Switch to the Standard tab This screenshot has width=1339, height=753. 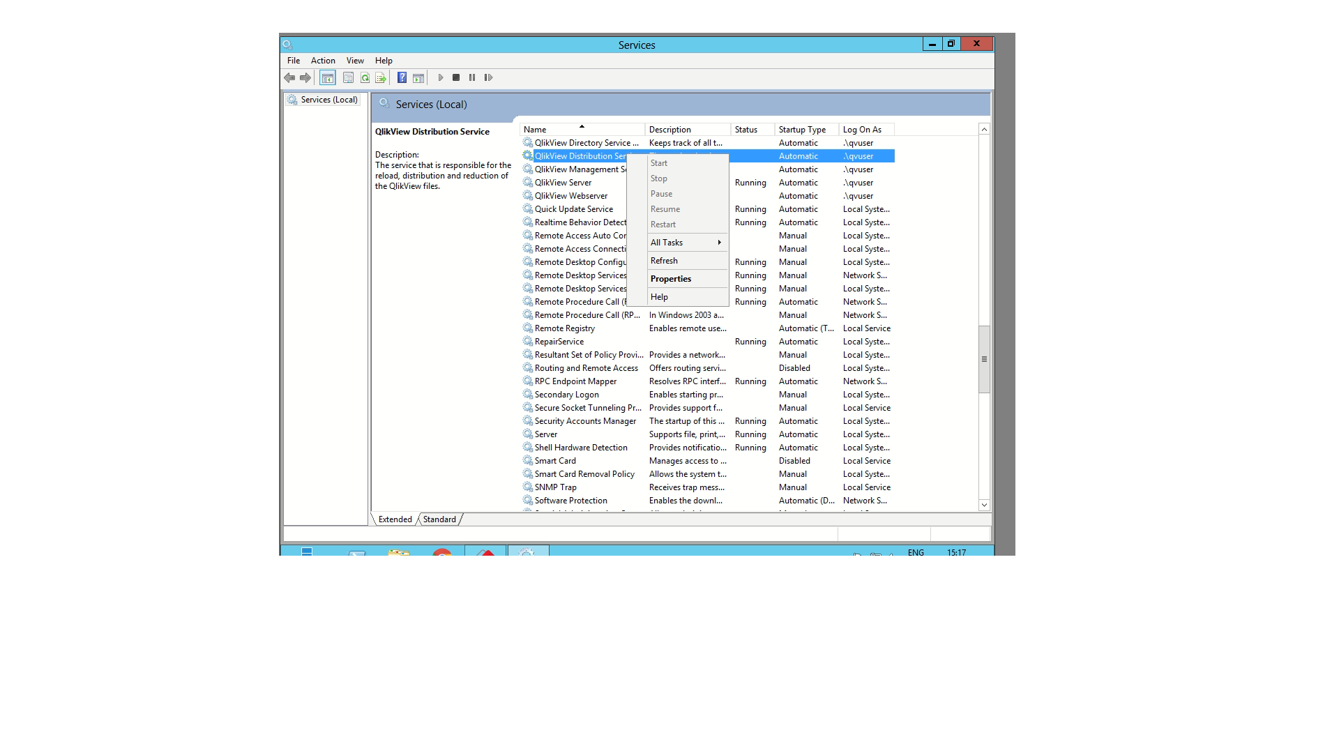(439, 519)
